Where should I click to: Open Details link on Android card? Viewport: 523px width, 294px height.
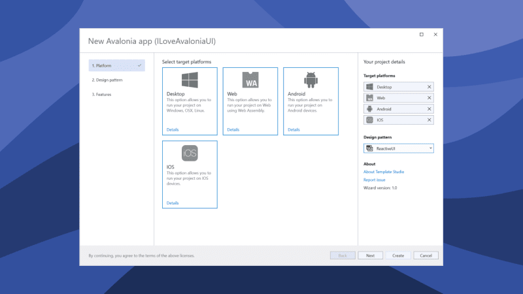(x=294, y=129)
